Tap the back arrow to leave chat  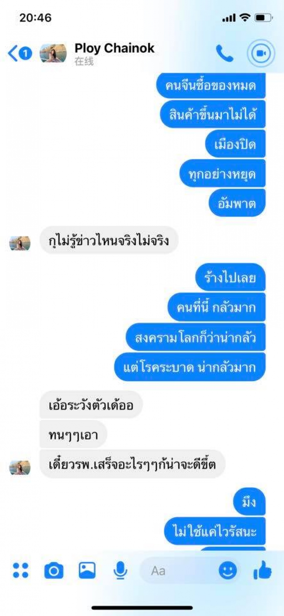click(12, 54)
